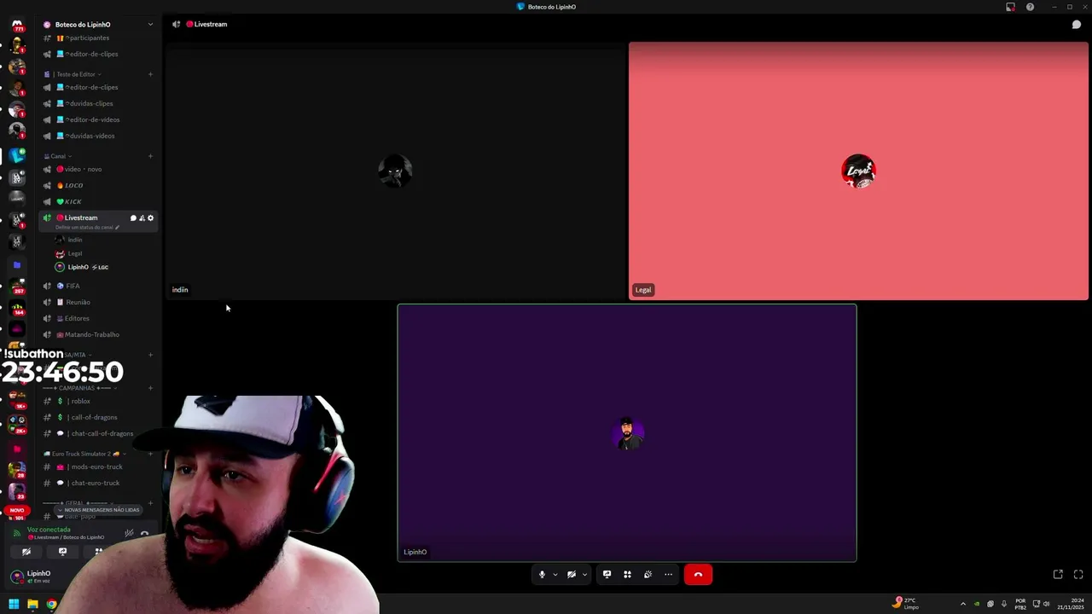Open server with 164 badge

point(17,307)
